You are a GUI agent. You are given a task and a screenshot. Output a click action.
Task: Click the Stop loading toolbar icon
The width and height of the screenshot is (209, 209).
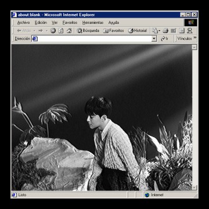click(53, 31)
